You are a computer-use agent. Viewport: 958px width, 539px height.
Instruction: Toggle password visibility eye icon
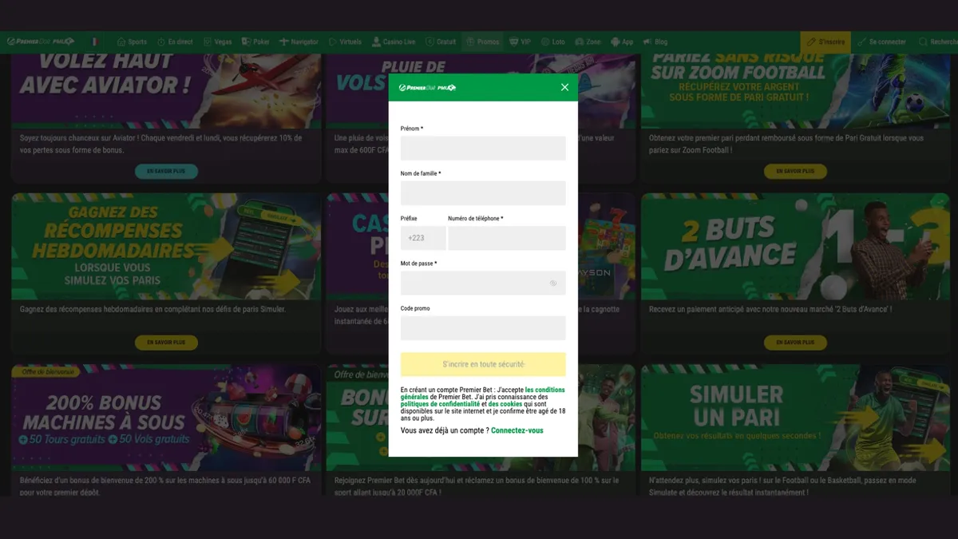553,283
